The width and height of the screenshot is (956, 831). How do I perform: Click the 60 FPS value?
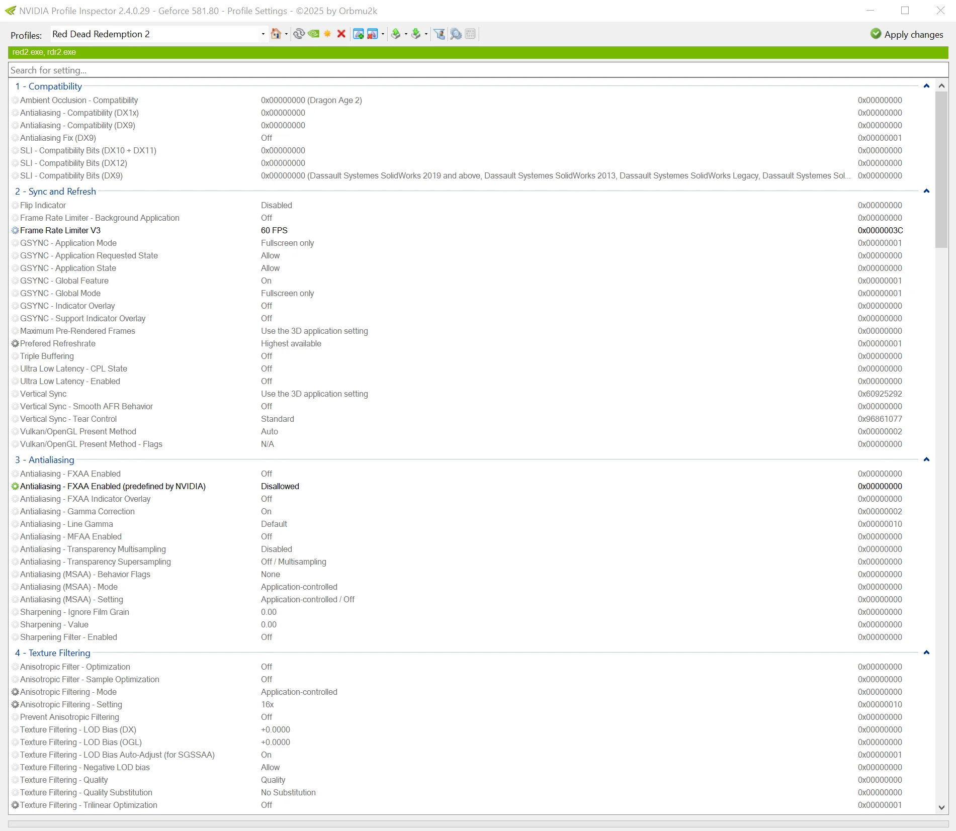click(x=274, y=230)
